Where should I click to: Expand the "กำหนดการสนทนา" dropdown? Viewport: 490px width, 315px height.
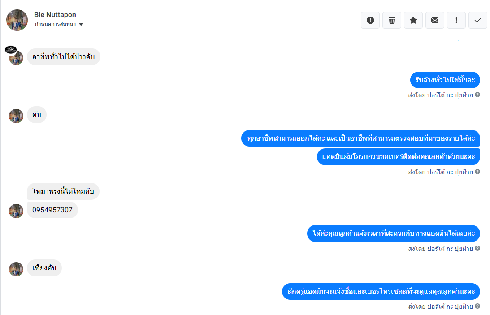pos(56,24)
